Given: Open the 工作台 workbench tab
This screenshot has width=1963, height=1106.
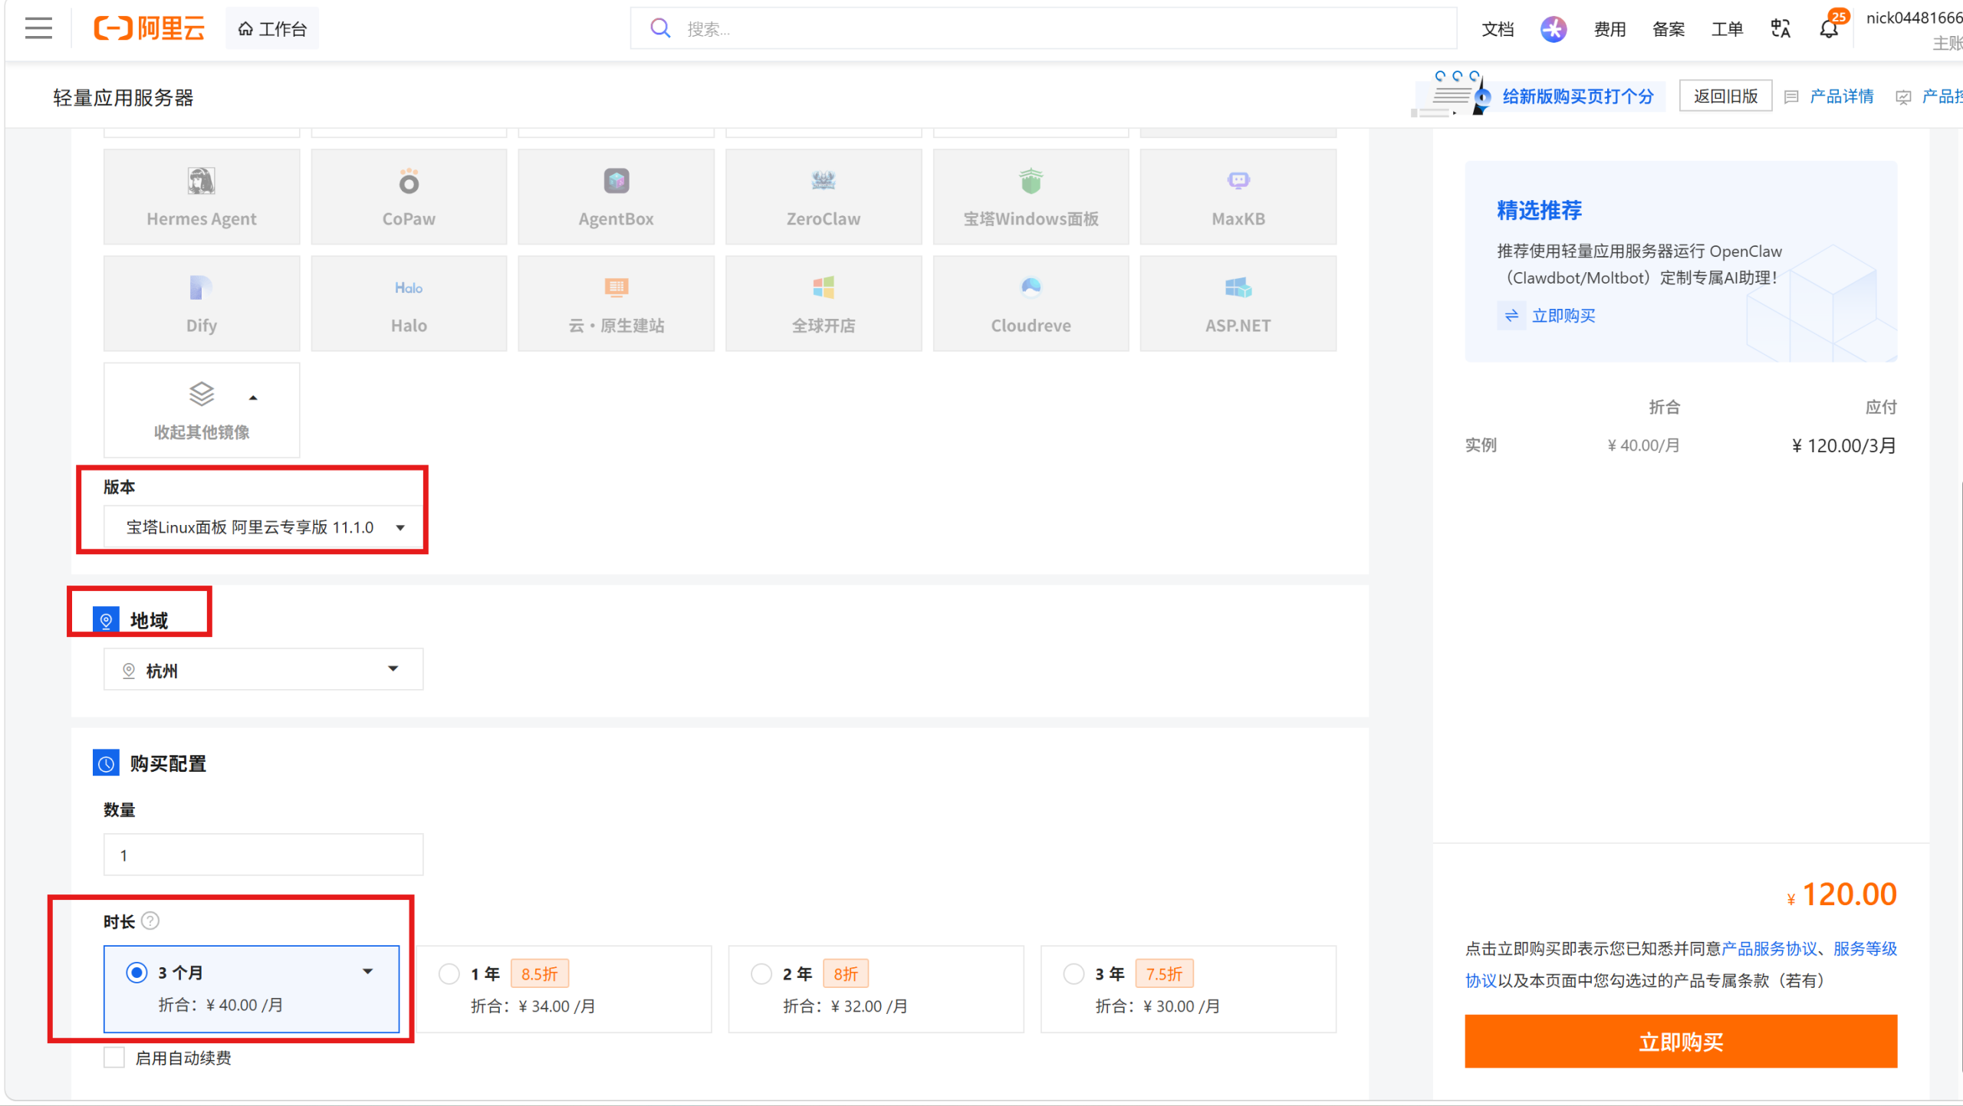Looking at the screenshot, I should point(272,29).
